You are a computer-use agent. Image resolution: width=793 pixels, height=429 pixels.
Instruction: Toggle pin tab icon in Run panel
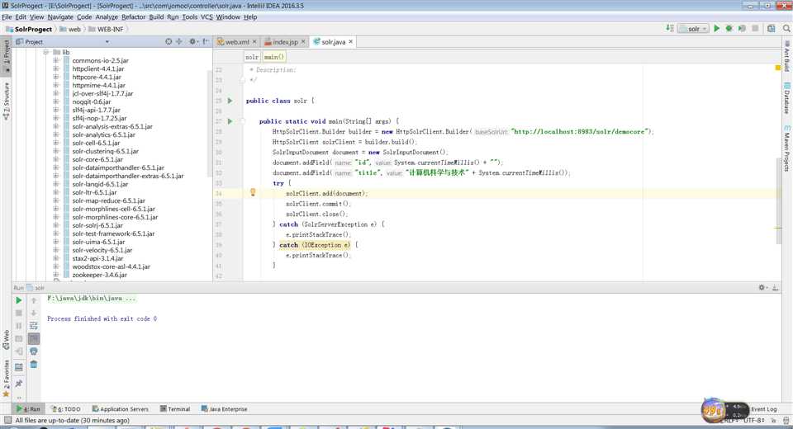(19, 384)
